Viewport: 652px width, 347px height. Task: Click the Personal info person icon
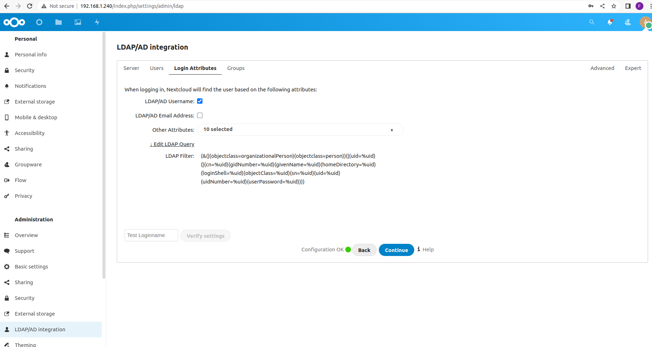point(7,55)
